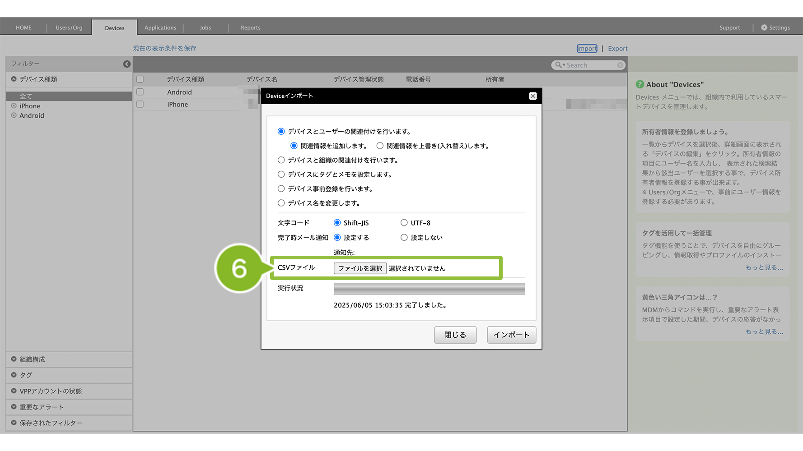Tick the iPhone row checkbox
This screenshot has height=451, width=803.
tap(140, 104)
